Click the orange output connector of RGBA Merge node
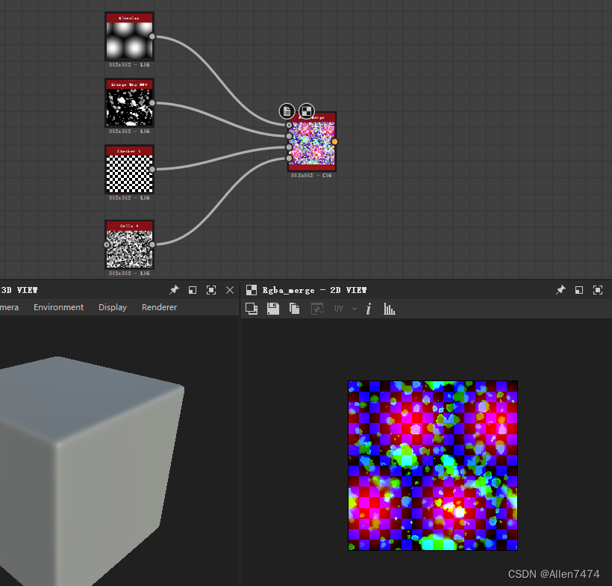This screenshot has width=612, height=586. (334, 142)
